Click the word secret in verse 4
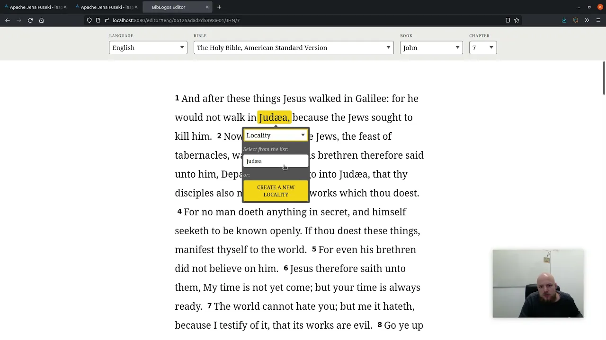The image size is (606, 340). [335, 212]
